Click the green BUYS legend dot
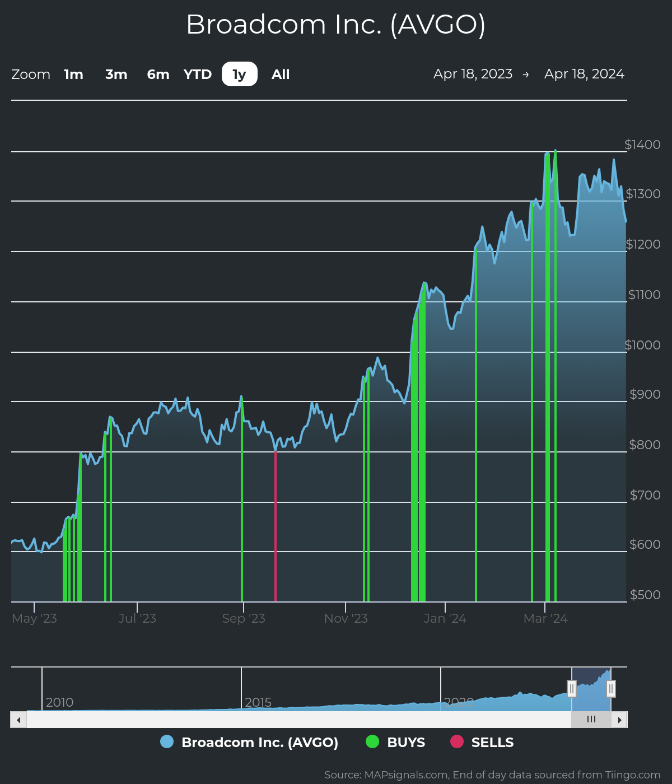Viewport: 672px width, 784px height. pos(372,742)
